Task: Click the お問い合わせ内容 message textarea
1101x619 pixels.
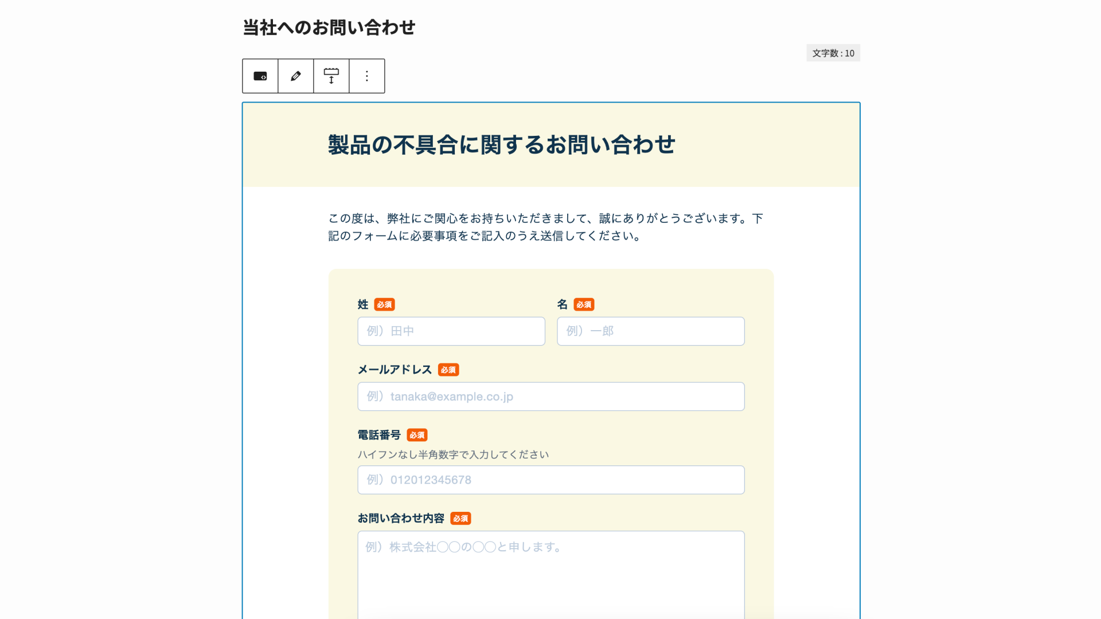Action: [550, 573]
